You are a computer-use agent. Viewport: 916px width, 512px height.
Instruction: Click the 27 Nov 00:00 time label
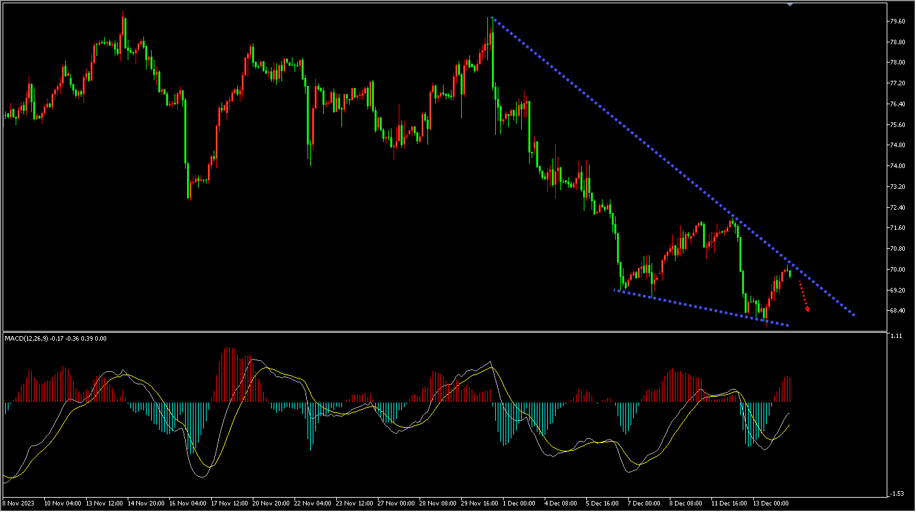click(x=396, y=504)
